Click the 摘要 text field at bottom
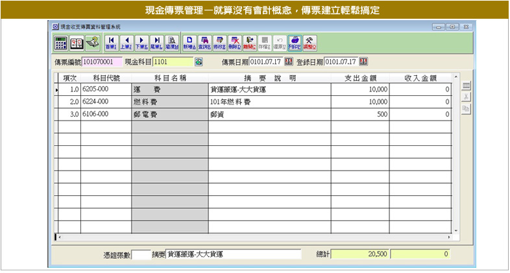The width and height of the screenshot is (510, 273). point(234,255)
